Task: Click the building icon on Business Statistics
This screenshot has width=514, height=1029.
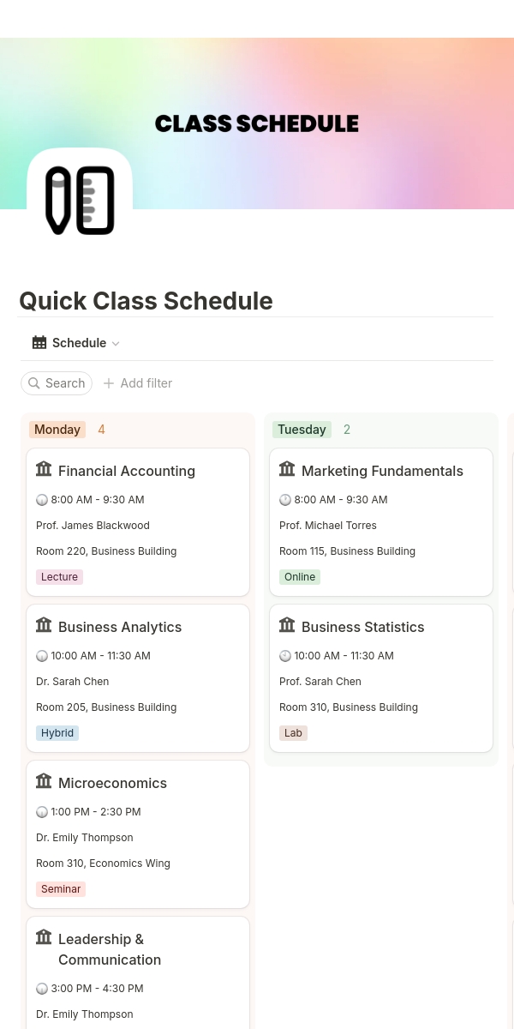Action: (x=287, y=625)
